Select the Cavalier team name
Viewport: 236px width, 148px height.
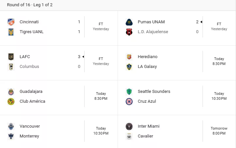(x=146, y=136)
